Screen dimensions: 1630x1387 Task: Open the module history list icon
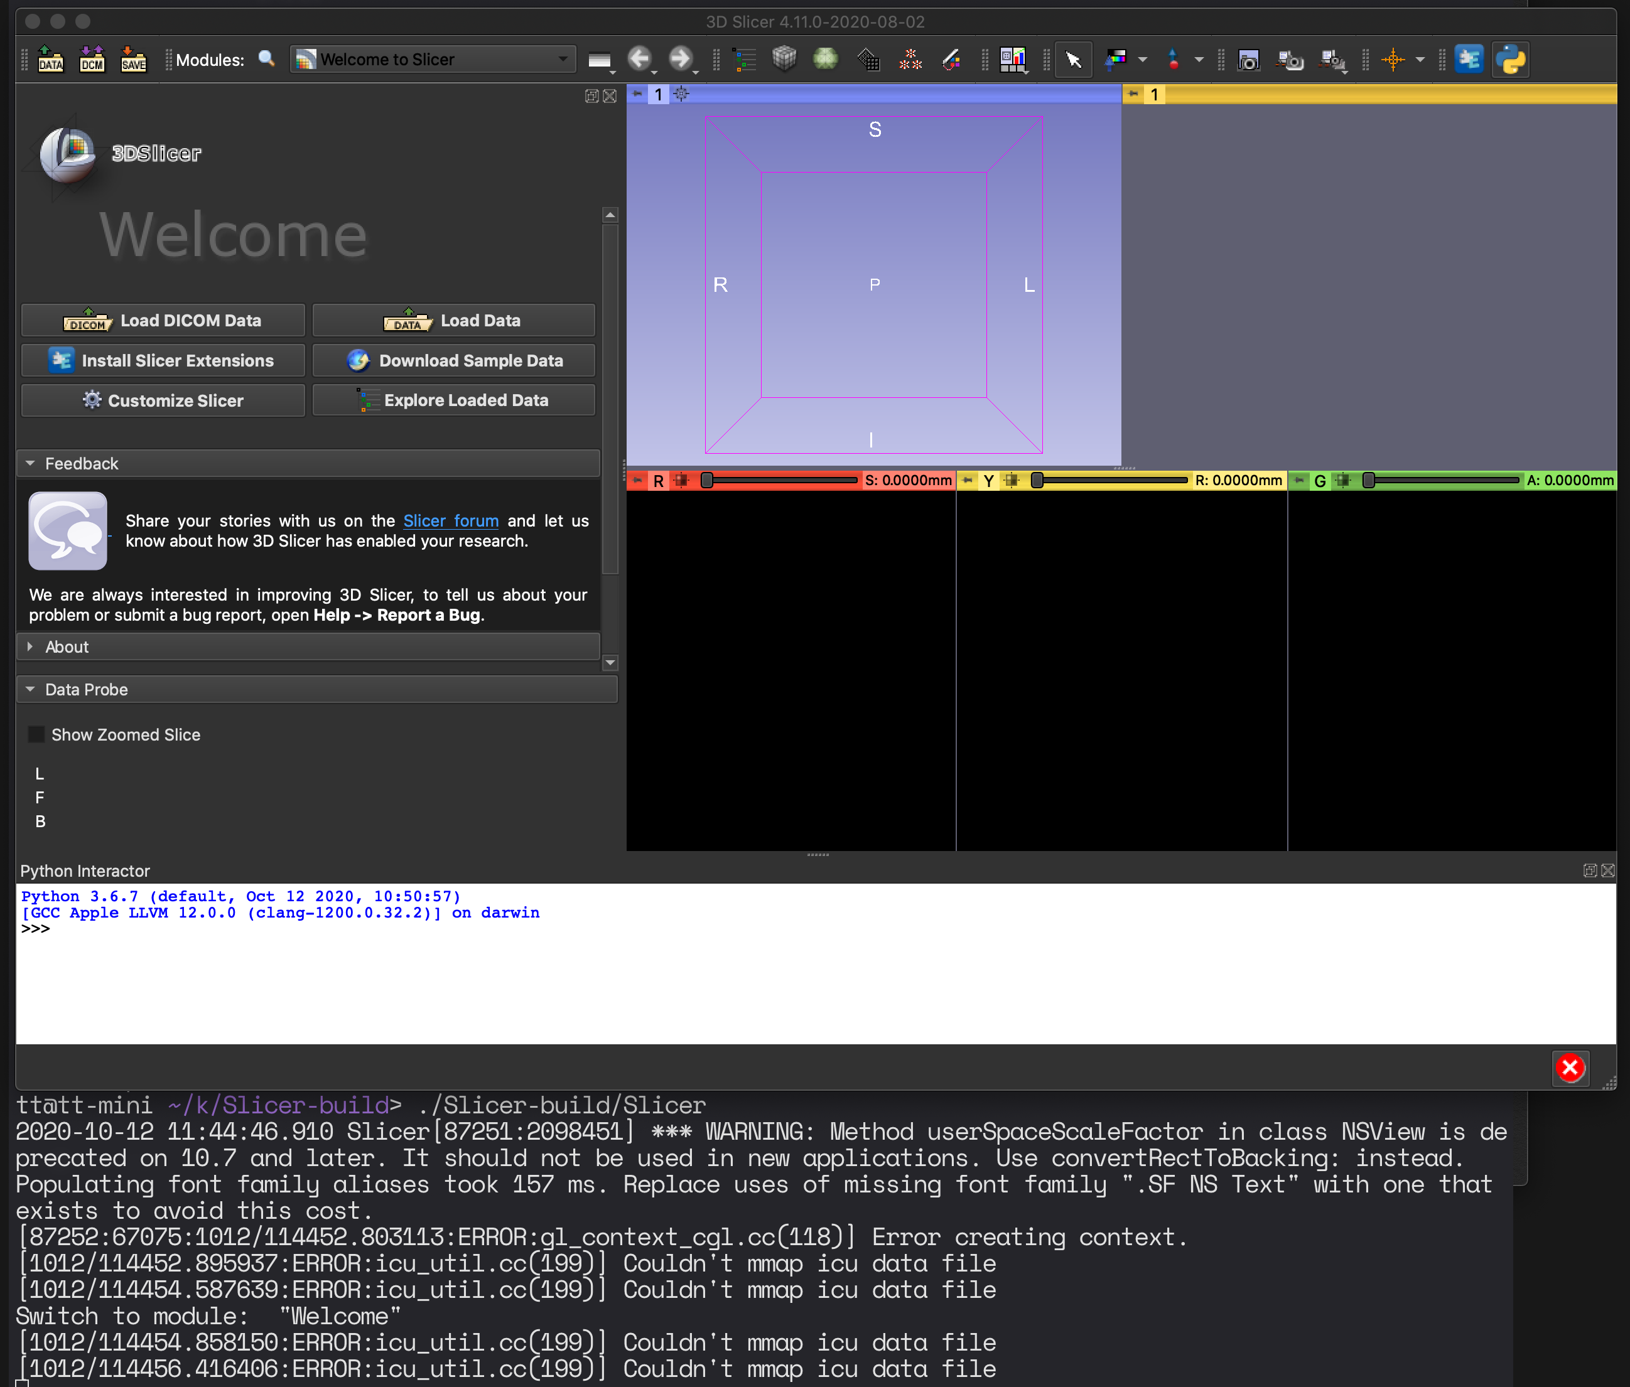pos(600,60)
